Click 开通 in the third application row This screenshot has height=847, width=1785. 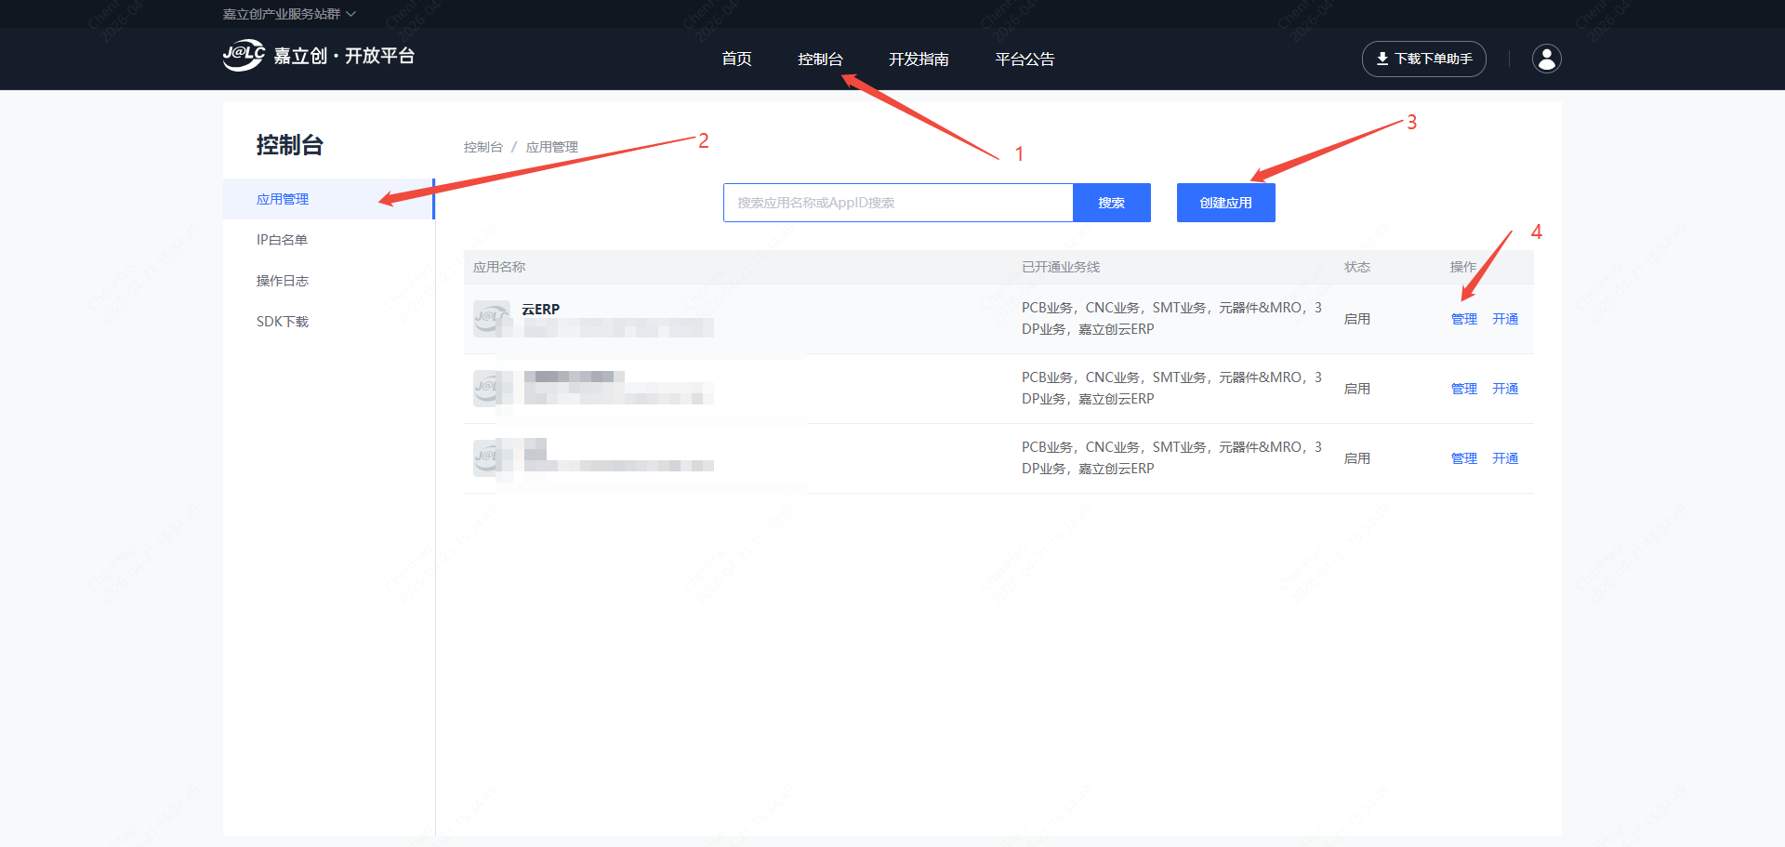[1504, 458]
